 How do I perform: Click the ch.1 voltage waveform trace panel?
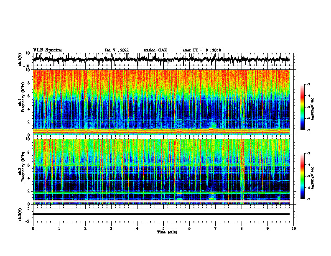pos(163,59)
